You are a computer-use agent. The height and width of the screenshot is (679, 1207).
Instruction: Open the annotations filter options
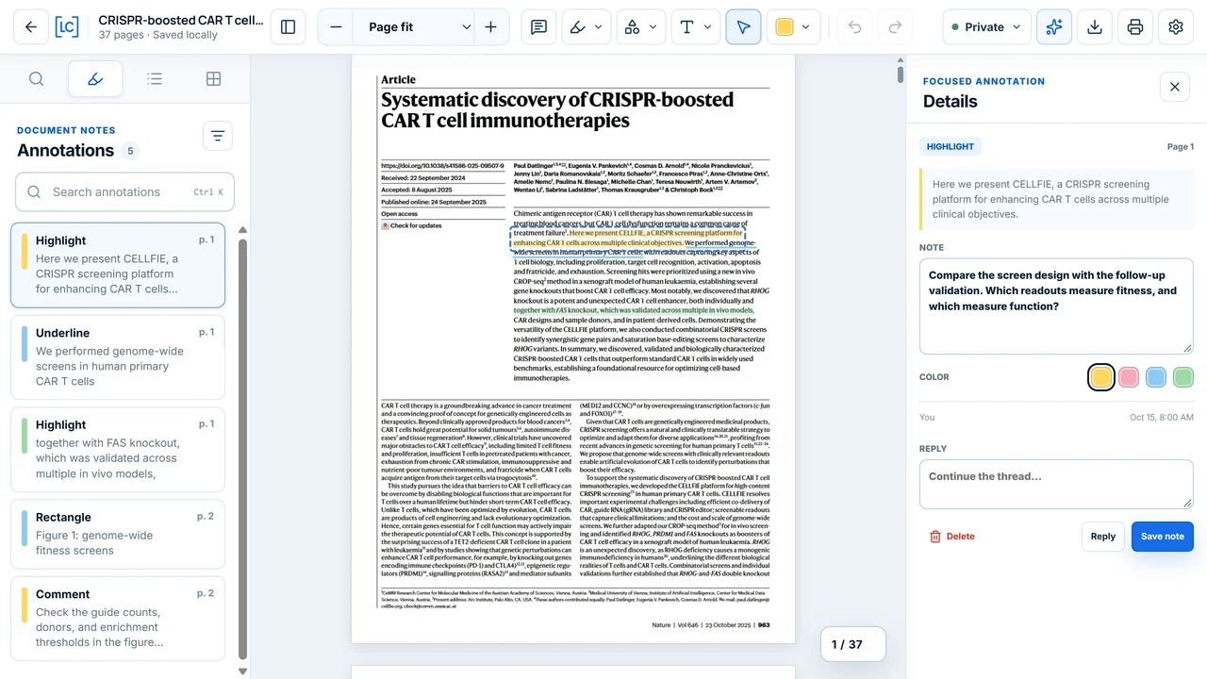pos(218,137)
